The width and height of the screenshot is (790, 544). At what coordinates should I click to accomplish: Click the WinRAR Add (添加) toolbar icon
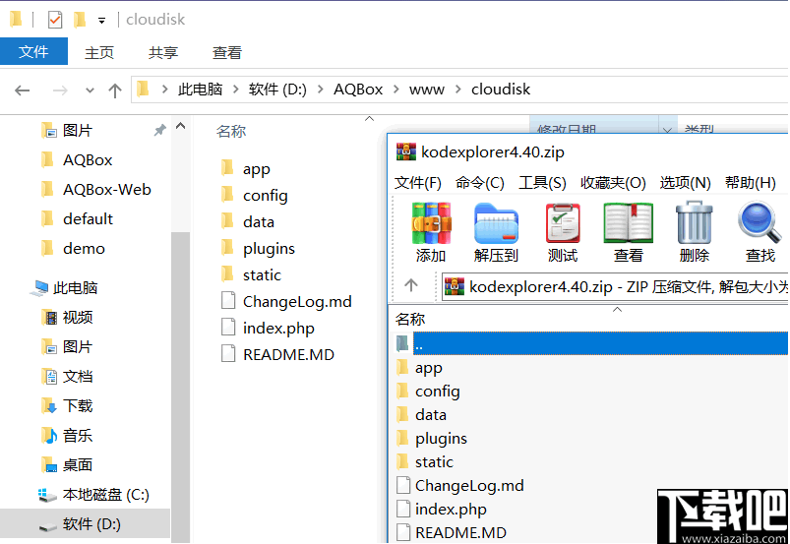[x=431, y=223]
